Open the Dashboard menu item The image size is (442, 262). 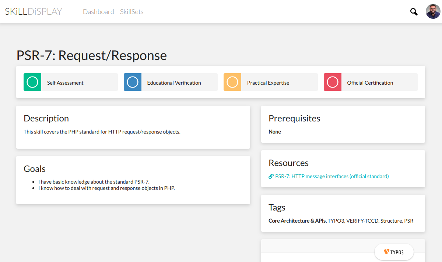(x=98, y=12)
